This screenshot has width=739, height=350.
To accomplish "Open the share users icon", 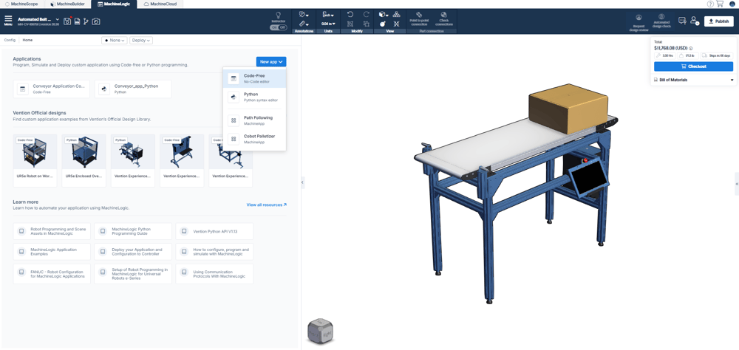I will (694, 20).
